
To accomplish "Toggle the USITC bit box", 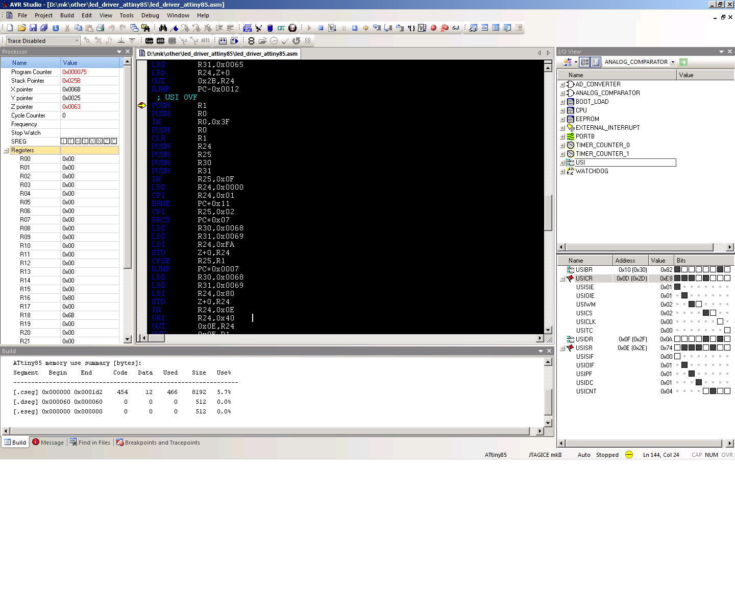I will pos(727,331).
